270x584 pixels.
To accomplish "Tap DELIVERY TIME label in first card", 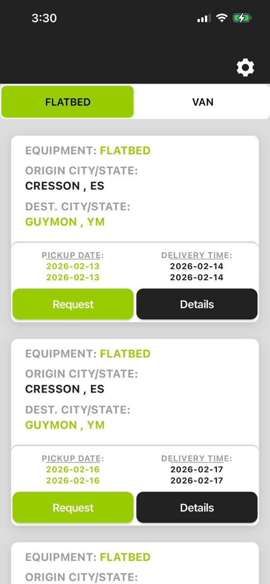I will pyautogui.click(x=197, y=255).
